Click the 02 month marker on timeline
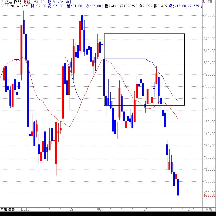 pos(71,209)
